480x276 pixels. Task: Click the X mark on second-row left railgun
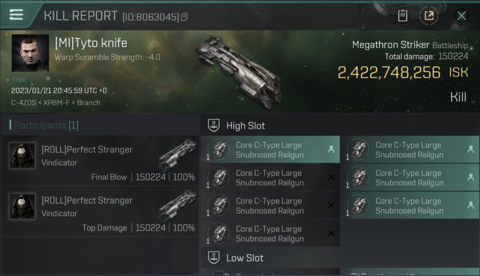coord(331,177)
